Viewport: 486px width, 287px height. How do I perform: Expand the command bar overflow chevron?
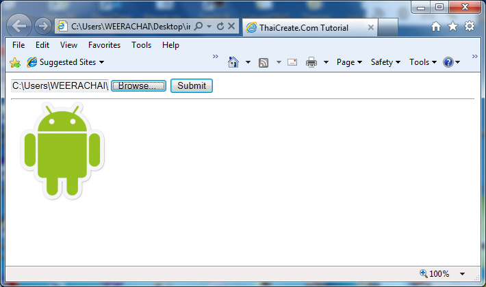tap(474, 56)
